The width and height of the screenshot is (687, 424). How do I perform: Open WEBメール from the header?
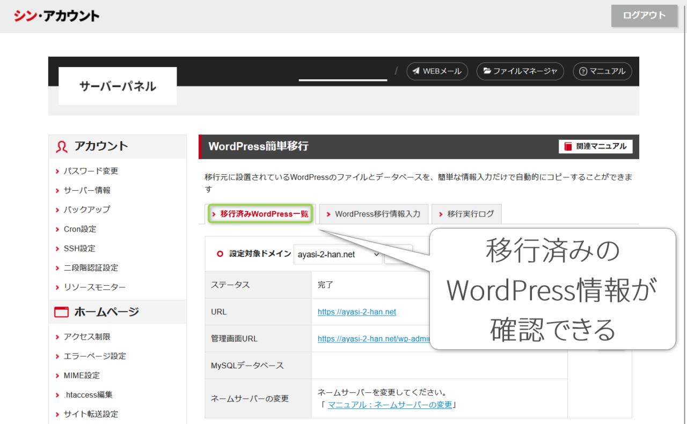437,71
